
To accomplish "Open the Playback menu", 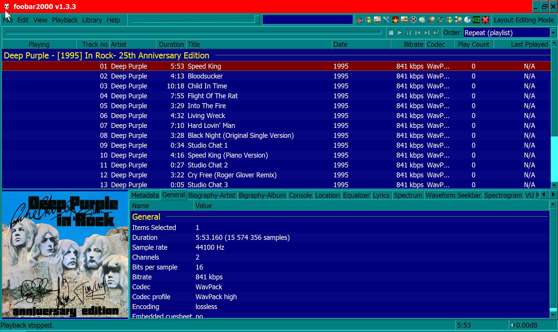I will pos(65,20).
